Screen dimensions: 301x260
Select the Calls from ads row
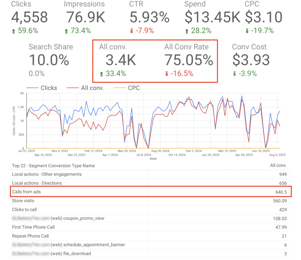[150, 192]
